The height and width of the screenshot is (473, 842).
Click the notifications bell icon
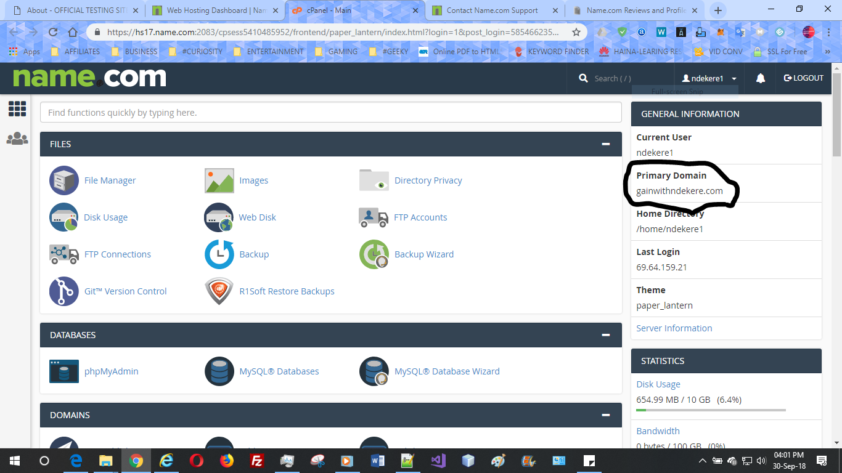[761, 78]
